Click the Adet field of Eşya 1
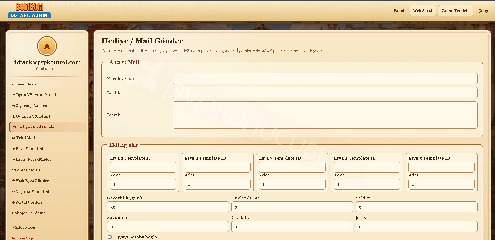495x240 pixels. pyautogui.click(x=143, y=184)
